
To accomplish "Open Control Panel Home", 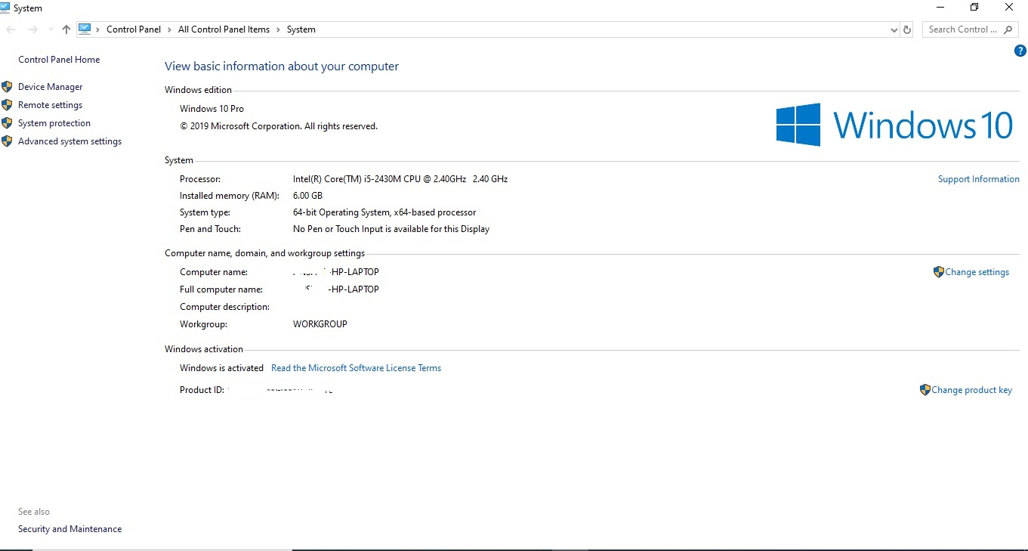I will point(59,60).
